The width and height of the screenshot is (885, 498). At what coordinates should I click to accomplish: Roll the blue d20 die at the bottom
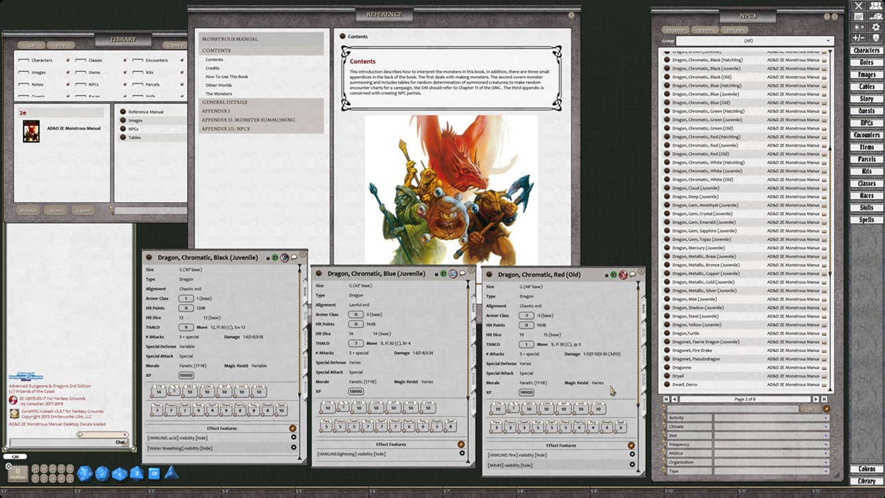point(84,474)
